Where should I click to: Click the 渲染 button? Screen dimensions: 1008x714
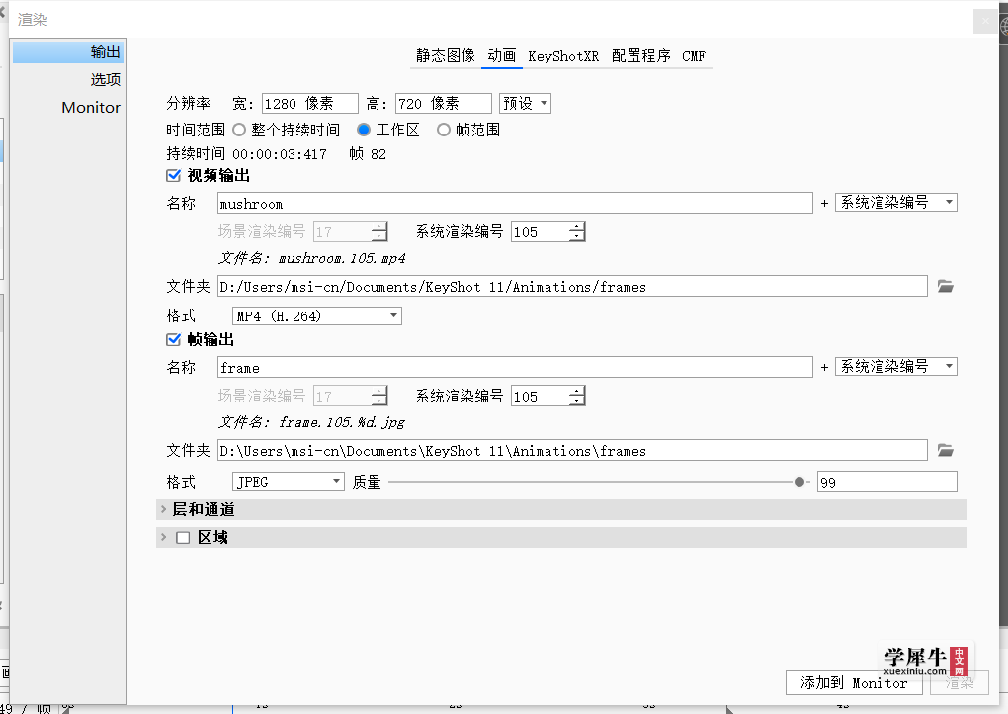click(x=960, y=683)
